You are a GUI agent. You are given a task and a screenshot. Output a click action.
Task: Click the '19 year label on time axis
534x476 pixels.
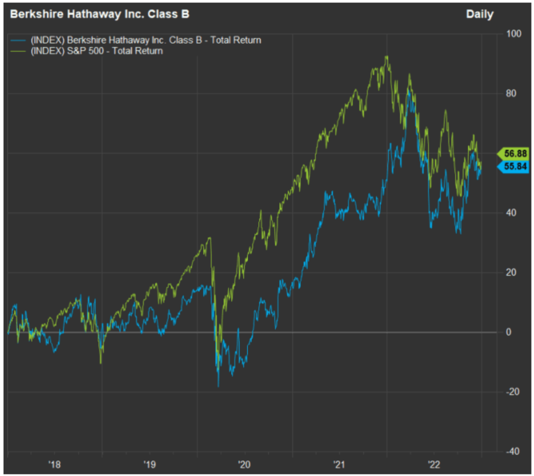click(x=149, y=465)
